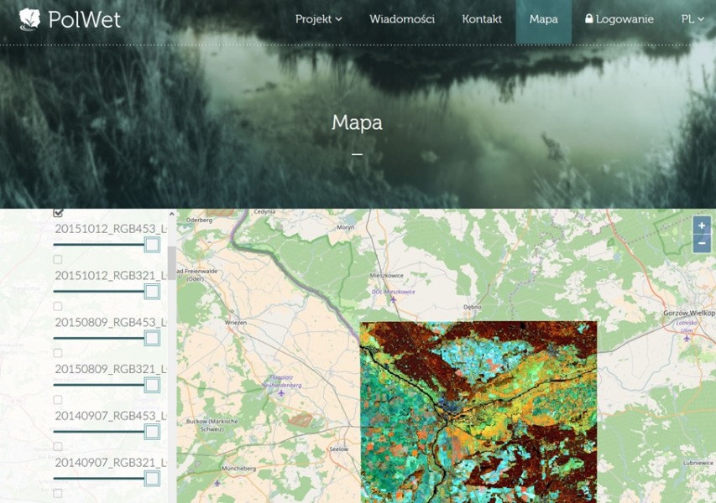Go to the Kontakt page
This screenshot has width=716, height=503.
482,19
